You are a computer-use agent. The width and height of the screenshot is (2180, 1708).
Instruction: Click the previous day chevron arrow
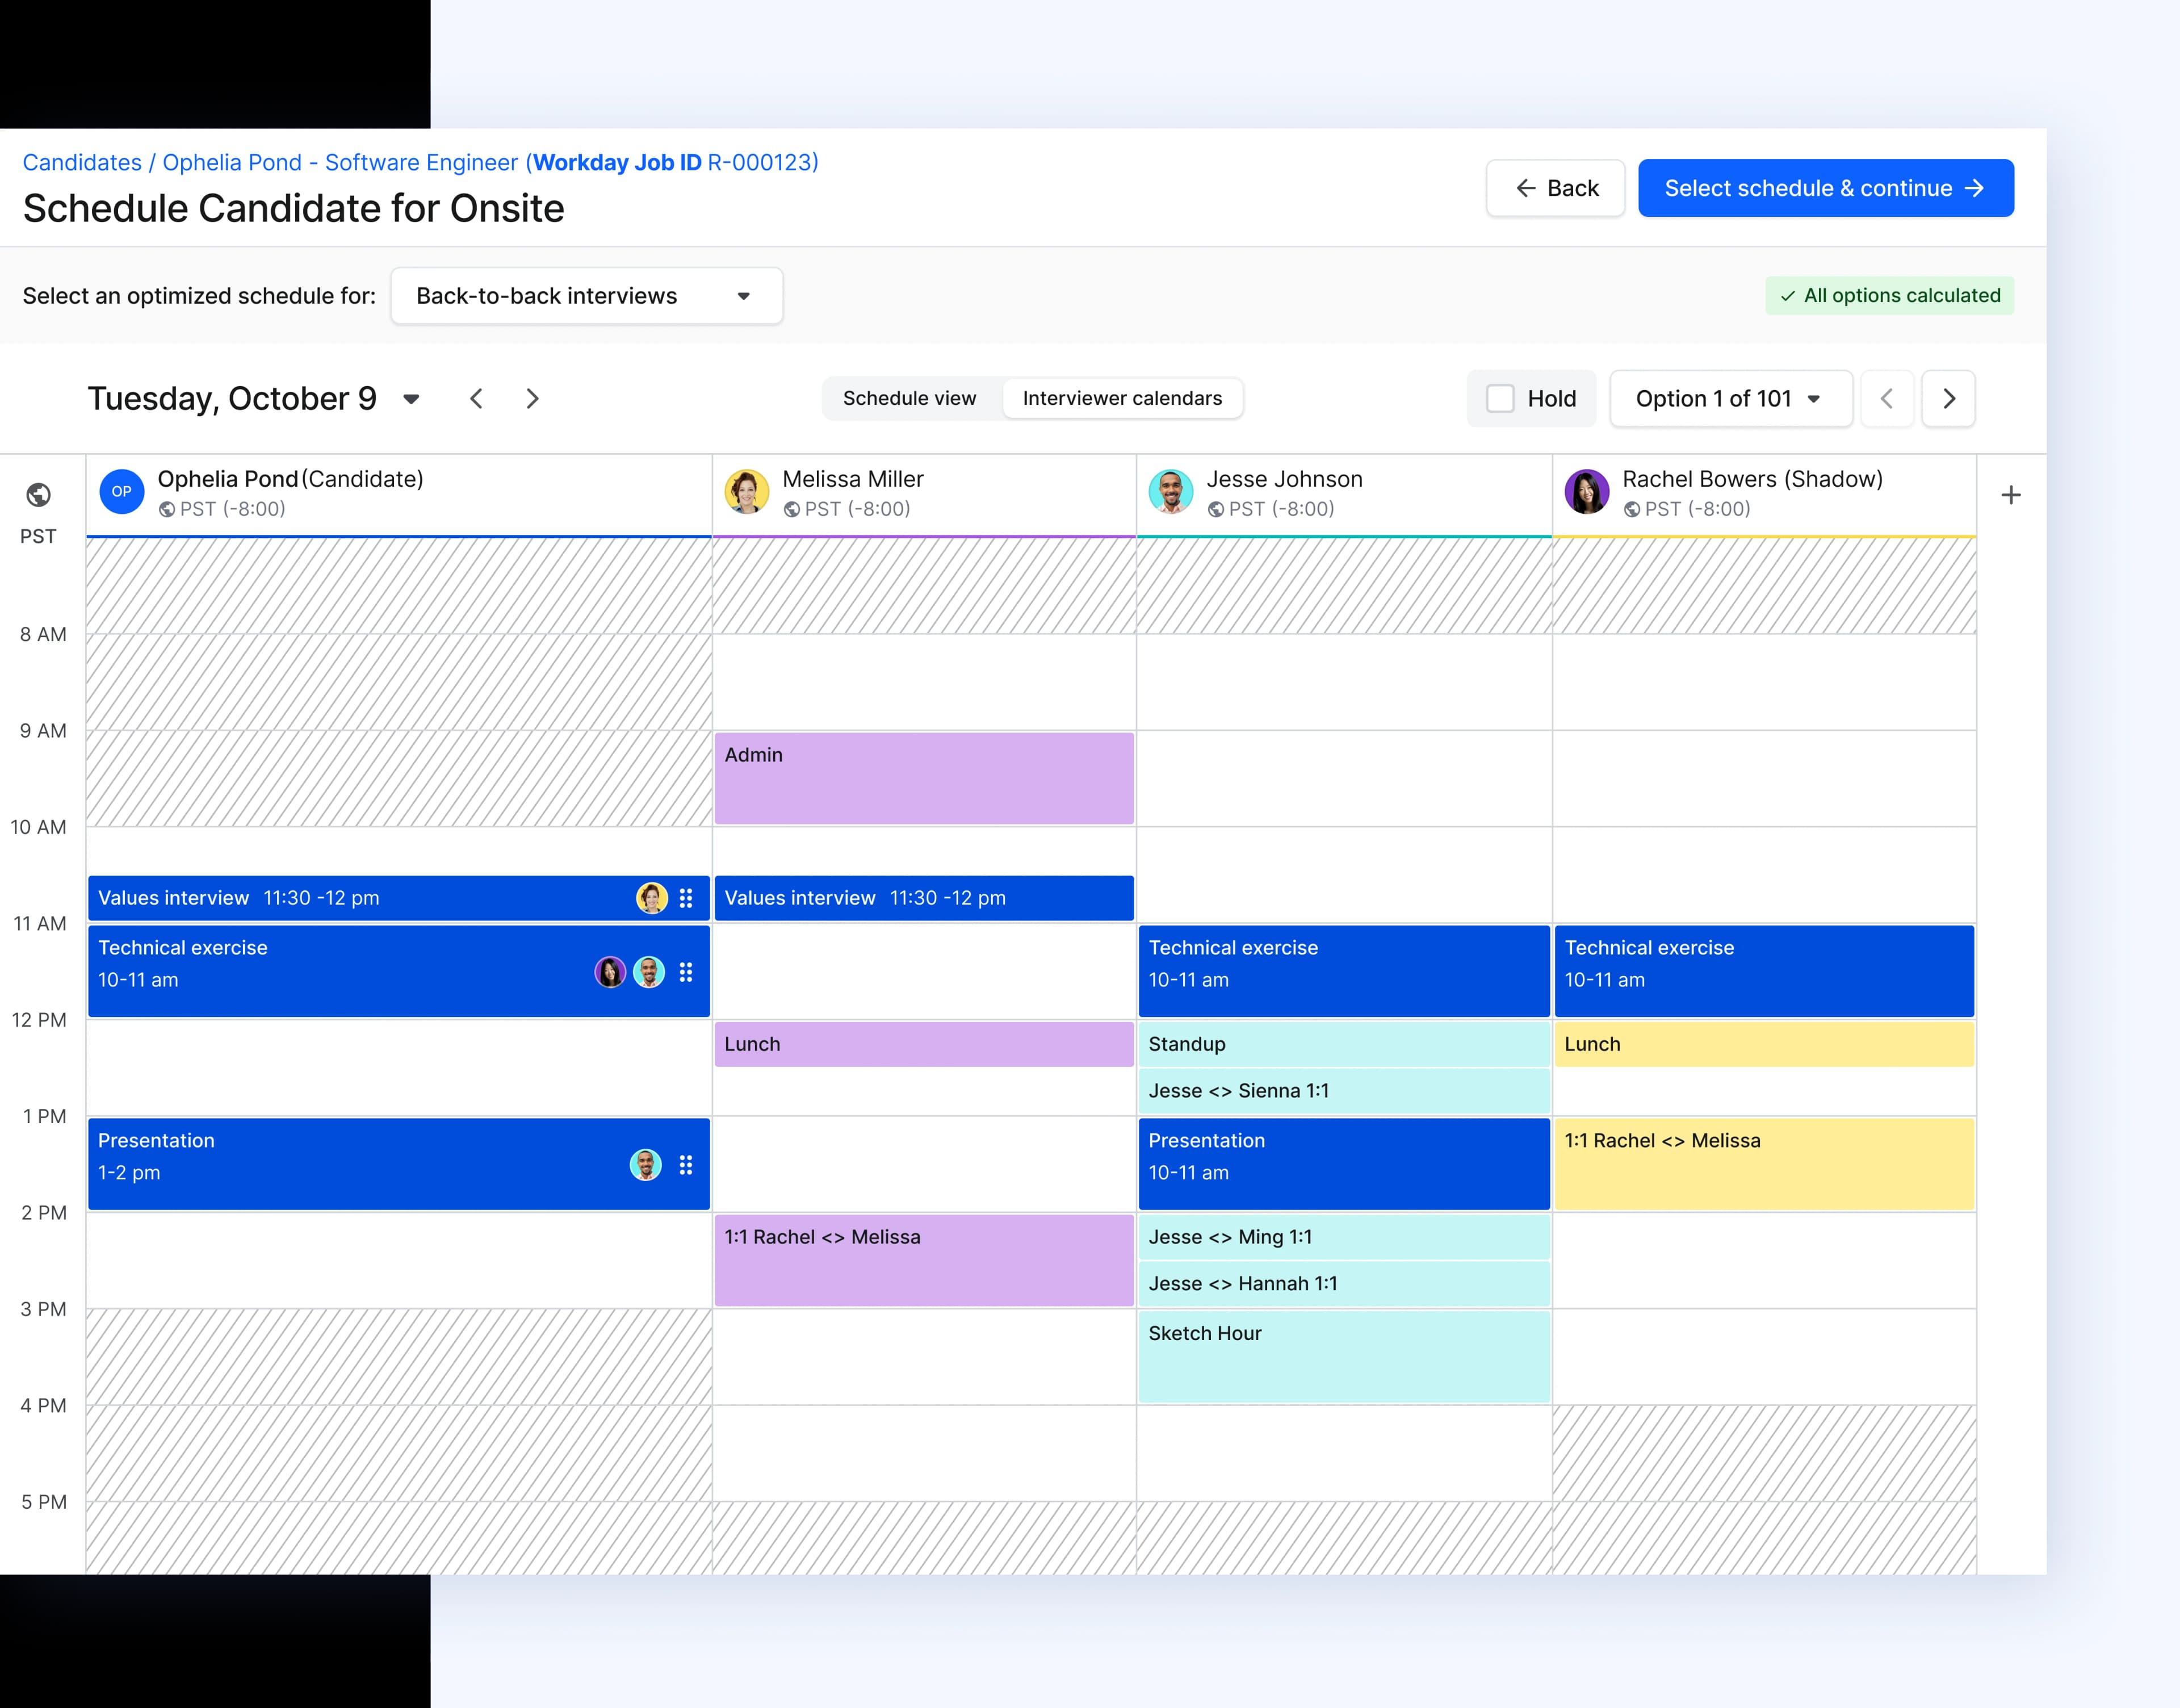point(477,398)
